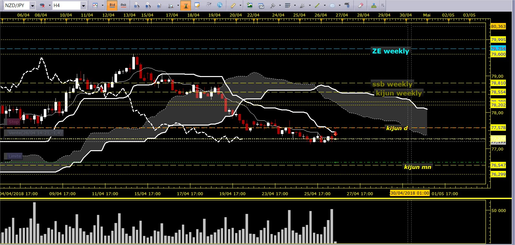Viewport: 515px width, 245px height.
Task: Select the ruler measure tool
Action: point(233,6)
